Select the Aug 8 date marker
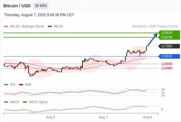181x122 pixels. coord(148,117)
